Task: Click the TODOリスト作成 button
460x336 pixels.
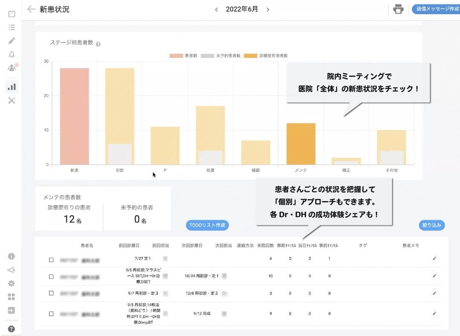Action: coord(207,225)
